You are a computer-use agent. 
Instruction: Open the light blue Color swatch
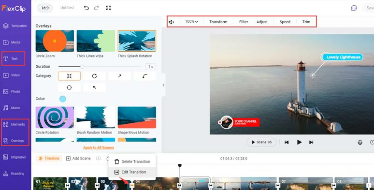click(62, 99)
